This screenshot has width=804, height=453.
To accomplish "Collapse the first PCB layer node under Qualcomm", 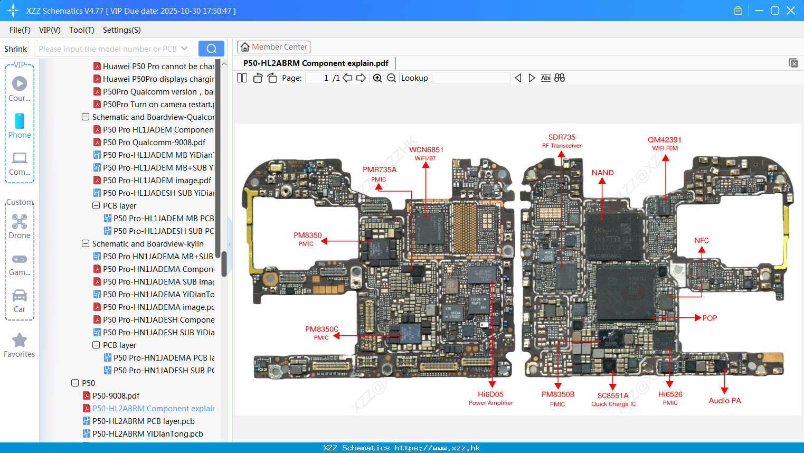I will [x=96, y=206].
